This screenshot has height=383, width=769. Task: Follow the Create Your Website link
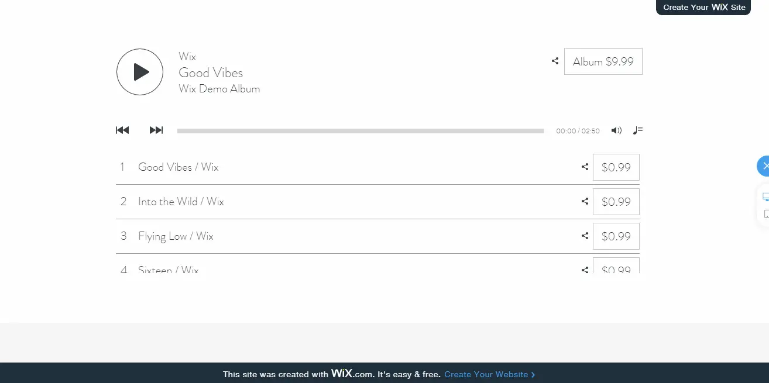[x=489, y=374]
